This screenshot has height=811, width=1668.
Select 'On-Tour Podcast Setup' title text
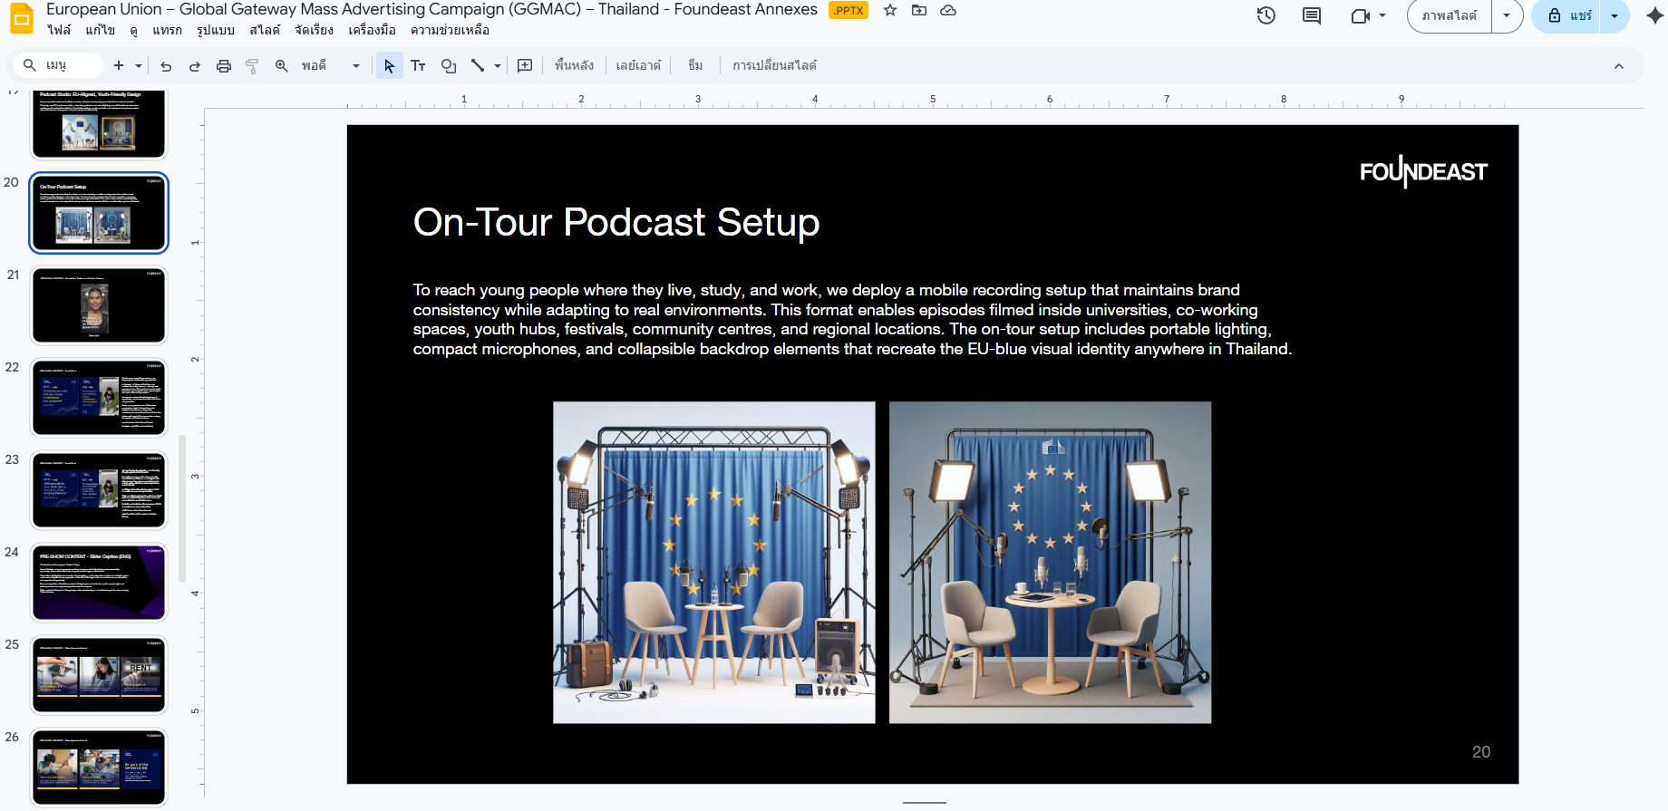tap(616, 222)
